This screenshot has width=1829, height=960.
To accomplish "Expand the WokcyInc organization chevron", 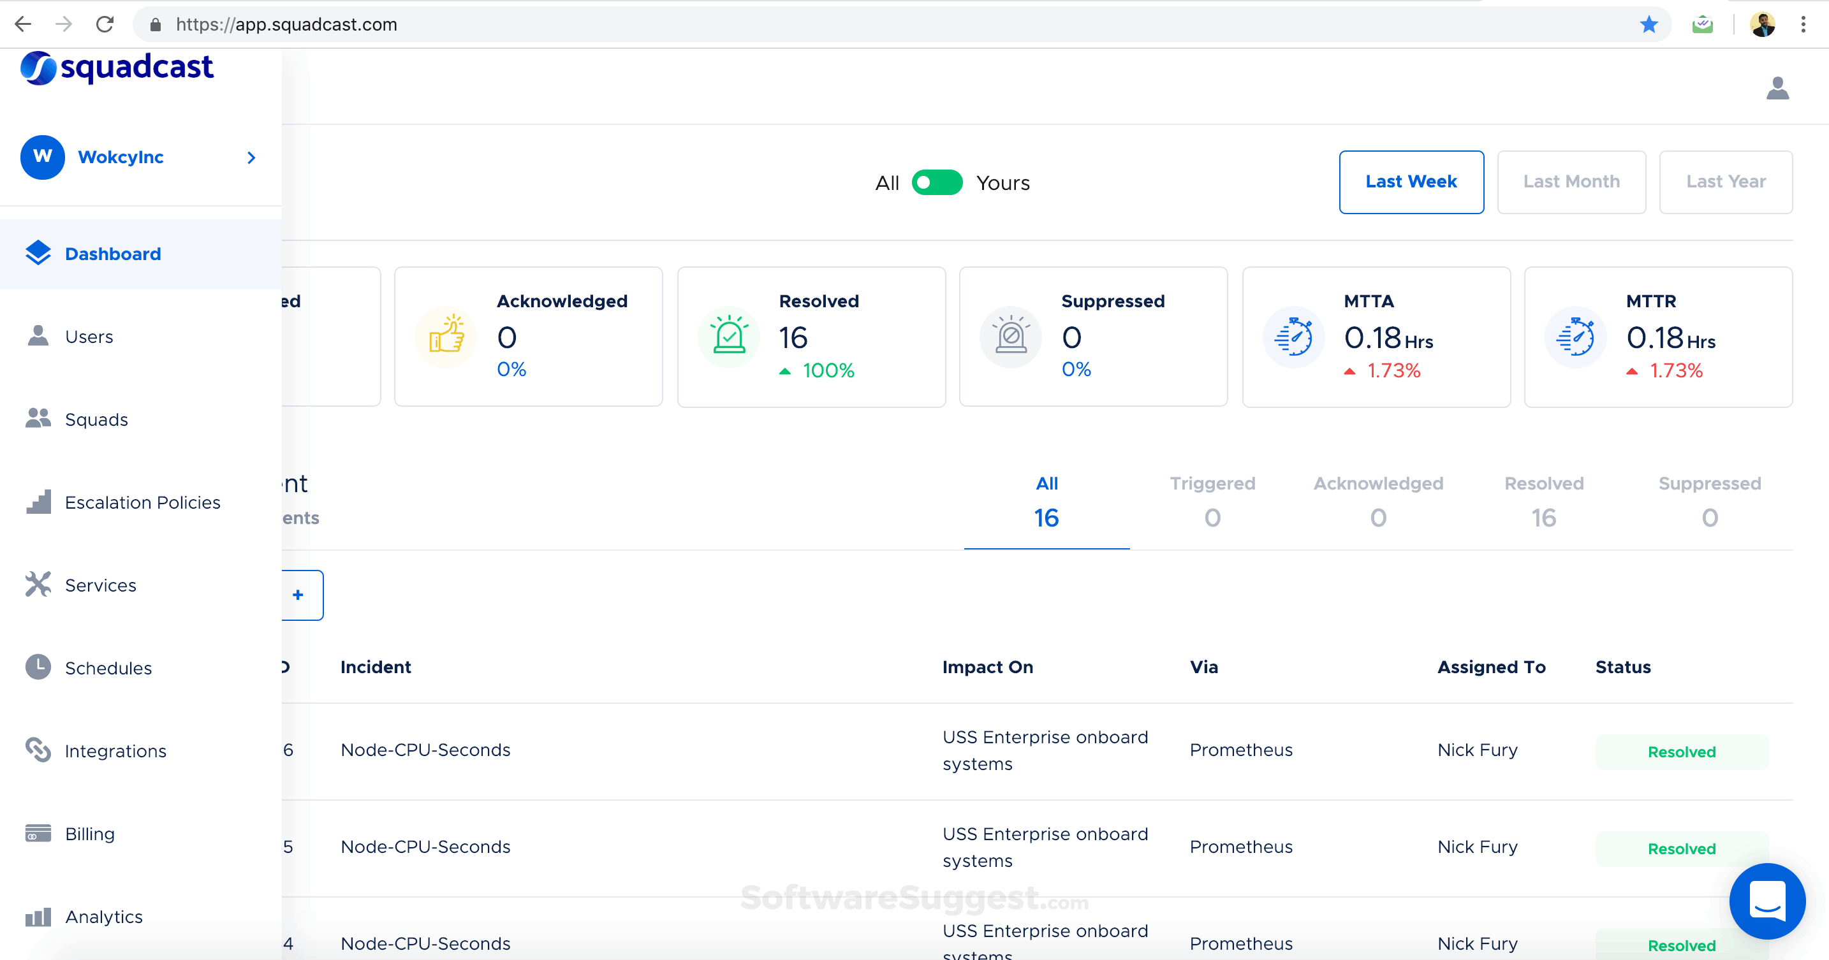I will (251, 157).
